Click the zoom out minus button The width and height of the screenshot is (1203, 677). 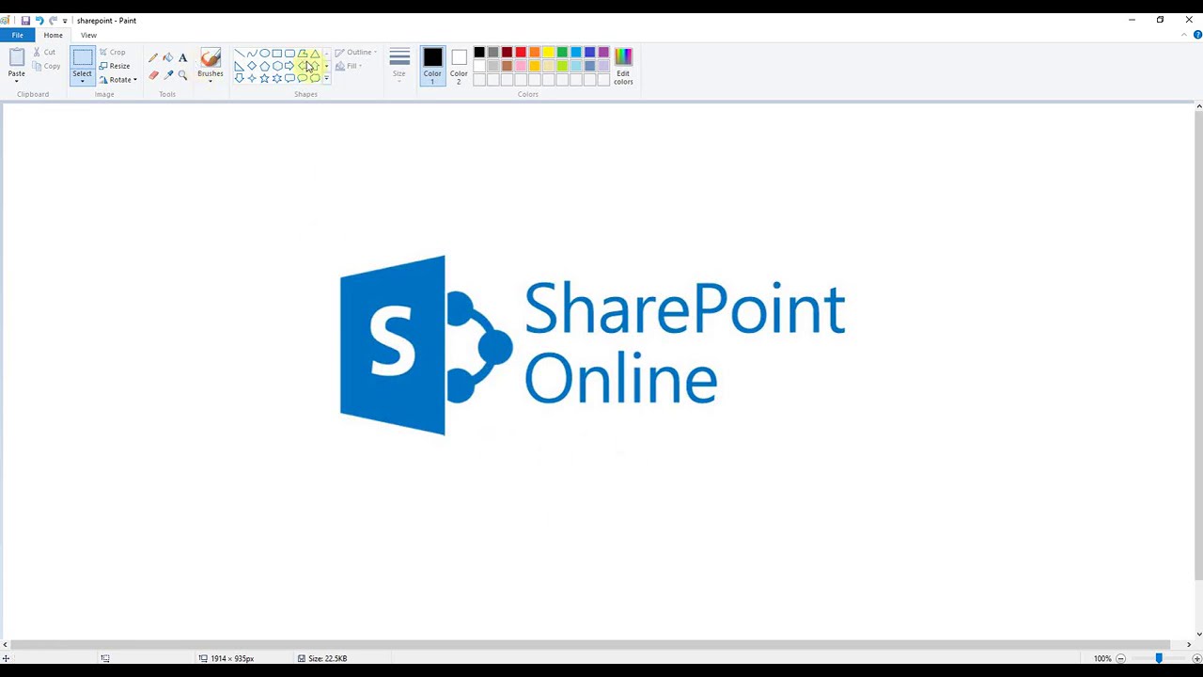(1120, 658)
